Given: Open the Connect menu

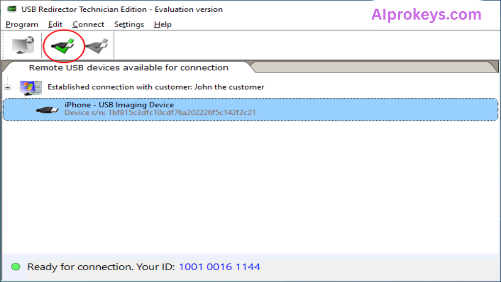Looking at the screenshot, I should pyautogui.click(x=88, y=24).
